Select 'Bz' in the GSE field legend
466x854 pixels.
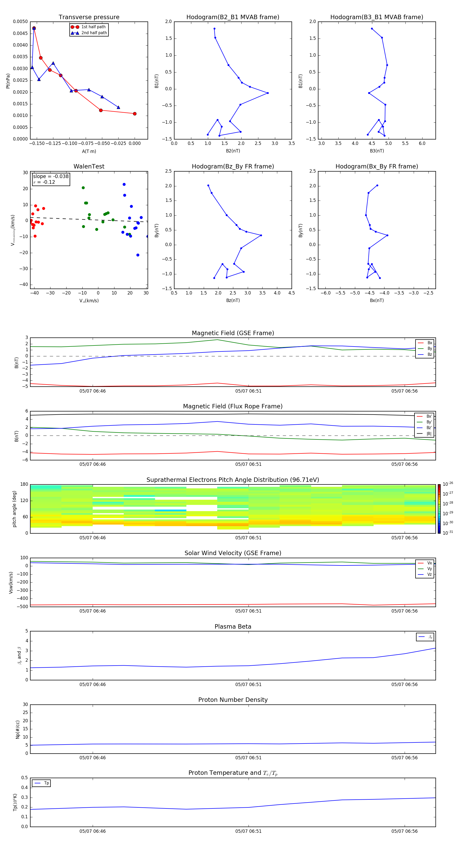pyautogui.click(x=425, y=354)
